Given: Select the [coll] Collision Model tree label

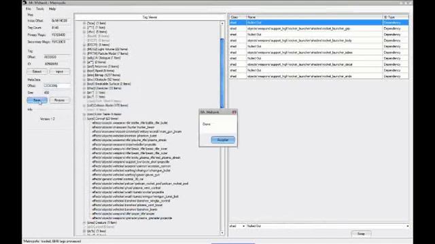Looking at the screenshot, I should click(x=107, y=106).
